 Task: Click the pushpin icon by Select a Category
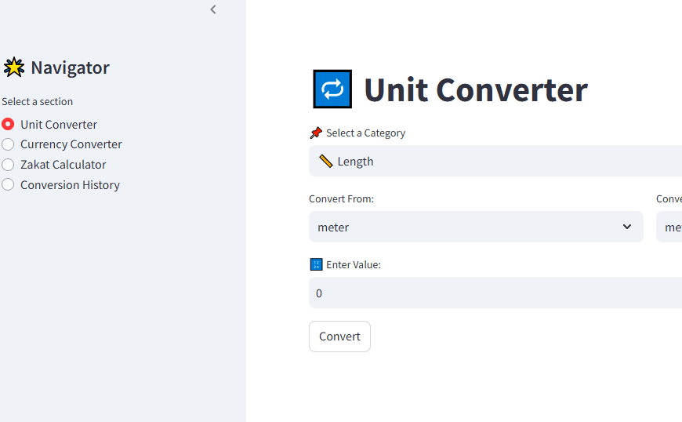[316, 133]
